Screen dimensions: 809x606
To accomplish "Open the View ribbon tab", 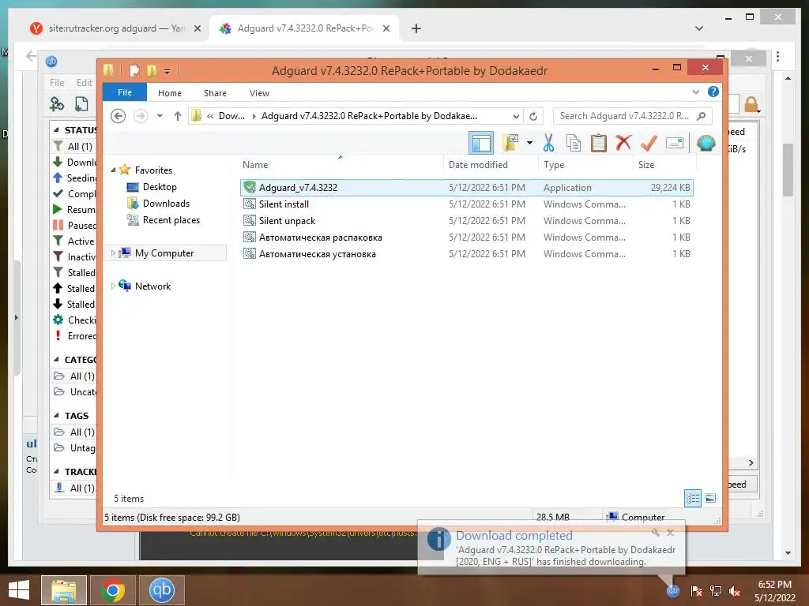I will [x=259, y=93].
